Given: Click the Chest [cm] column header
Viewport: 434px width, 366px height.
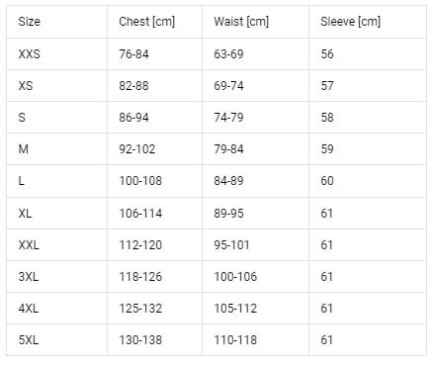Looking at the screenshot, I should [x=146, y=22].
